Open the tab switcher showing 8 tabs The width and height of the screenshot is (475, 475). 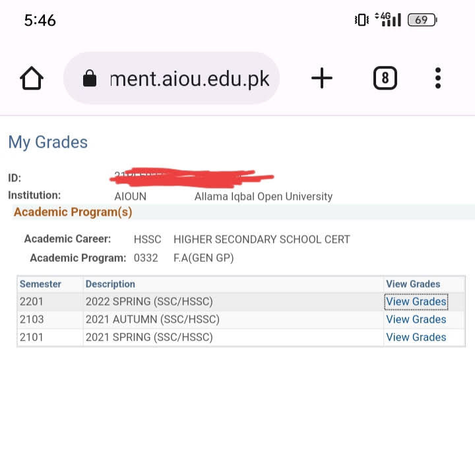[385, 79]
